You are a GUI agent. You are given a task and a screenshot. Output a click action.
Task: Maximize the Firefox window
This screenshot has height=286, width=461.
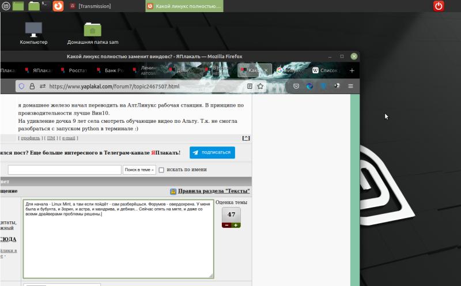(342, 56)
